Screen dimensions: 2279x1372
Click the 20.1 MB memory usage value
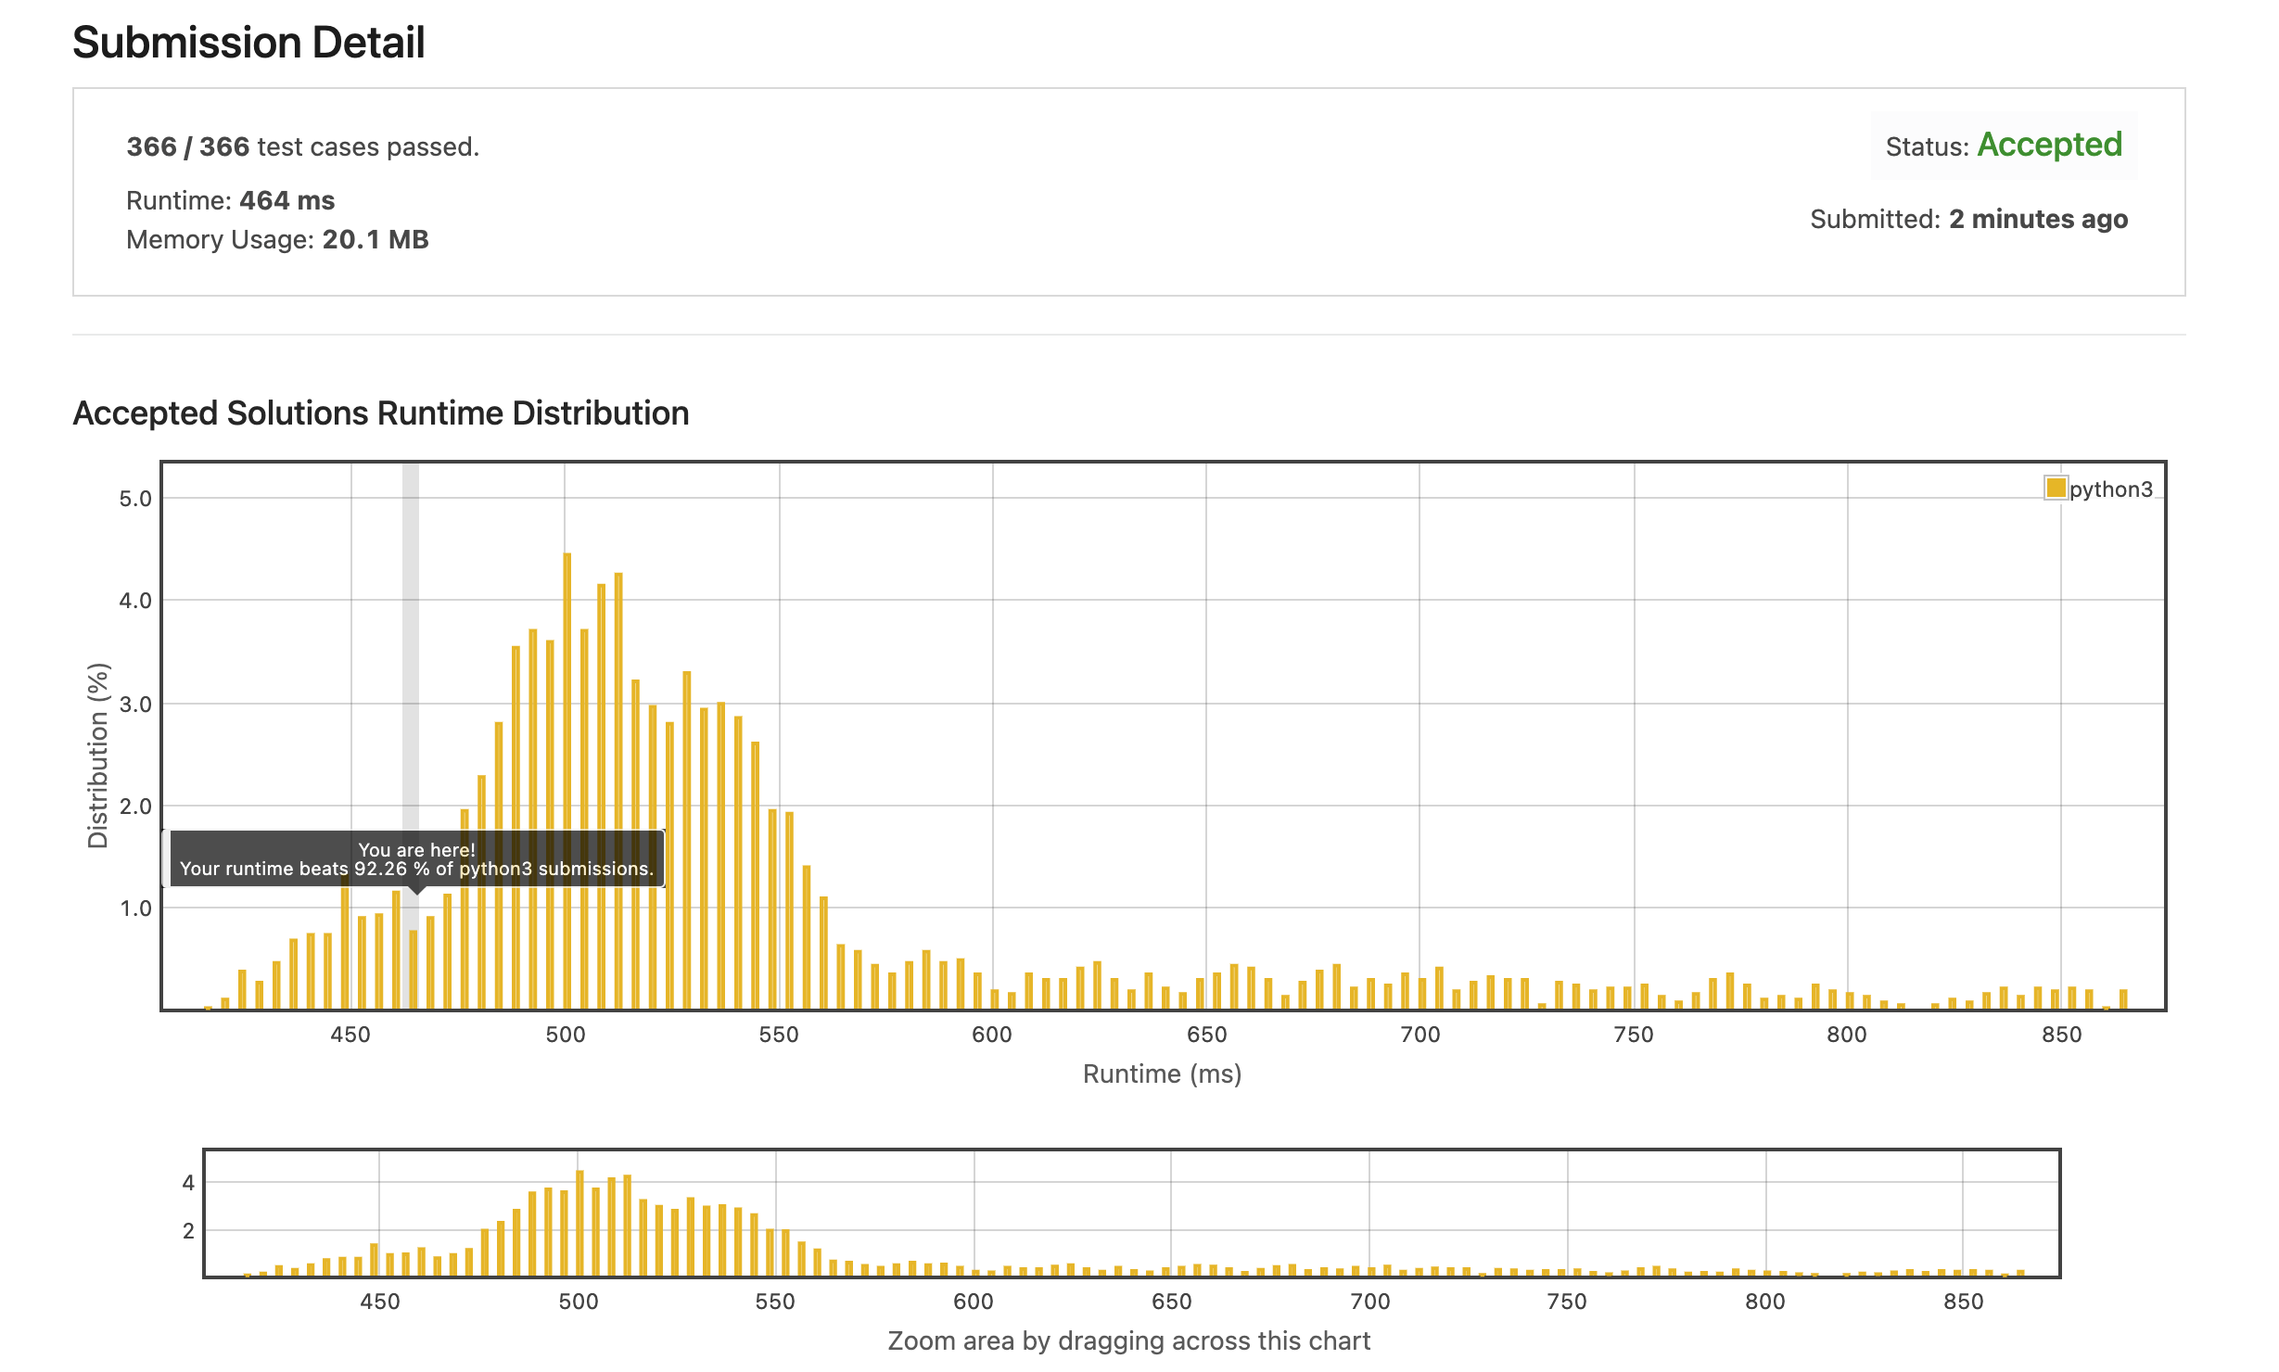coord(375,239)
